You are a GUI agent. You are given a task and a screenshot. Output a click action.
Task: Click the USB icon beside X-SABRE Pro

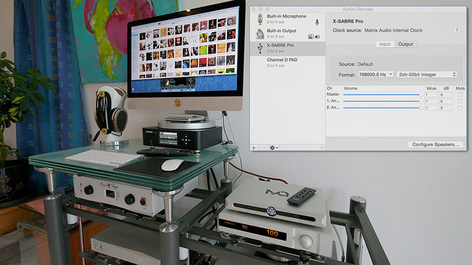pyautogui.click(x=260, y=48)
